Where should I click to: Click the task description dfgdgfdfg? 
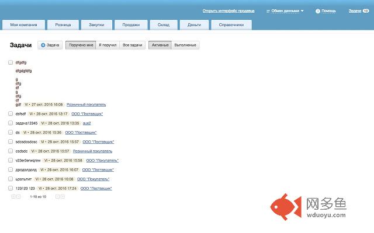click(x=23, y=71)
